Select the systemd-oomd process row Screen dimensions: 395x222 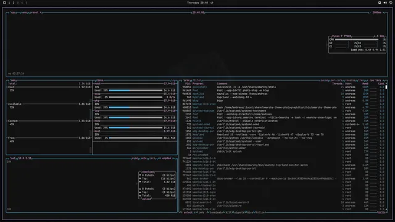click(283, 125)
